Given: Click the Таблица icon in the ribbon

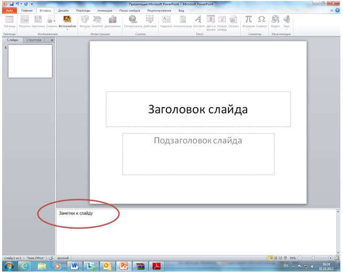Looking at the screenshot, I should (x=9, y=20).
